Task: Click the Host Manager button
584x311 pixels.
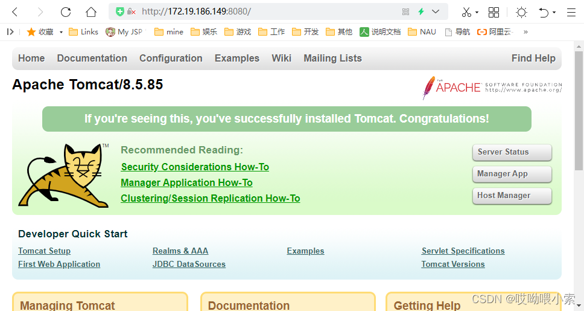Action: (x=512, y=196)
